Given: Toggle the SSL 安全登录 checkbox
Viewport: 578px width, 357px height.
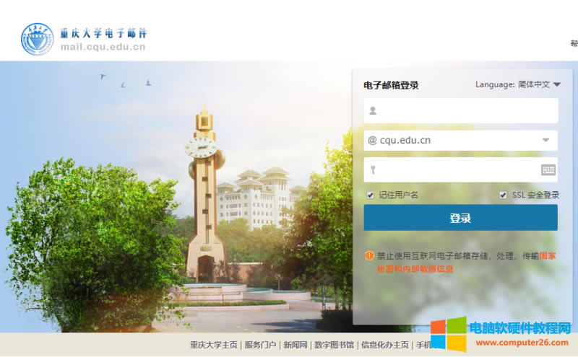Looking at the screenshot, I should [503, 195].
